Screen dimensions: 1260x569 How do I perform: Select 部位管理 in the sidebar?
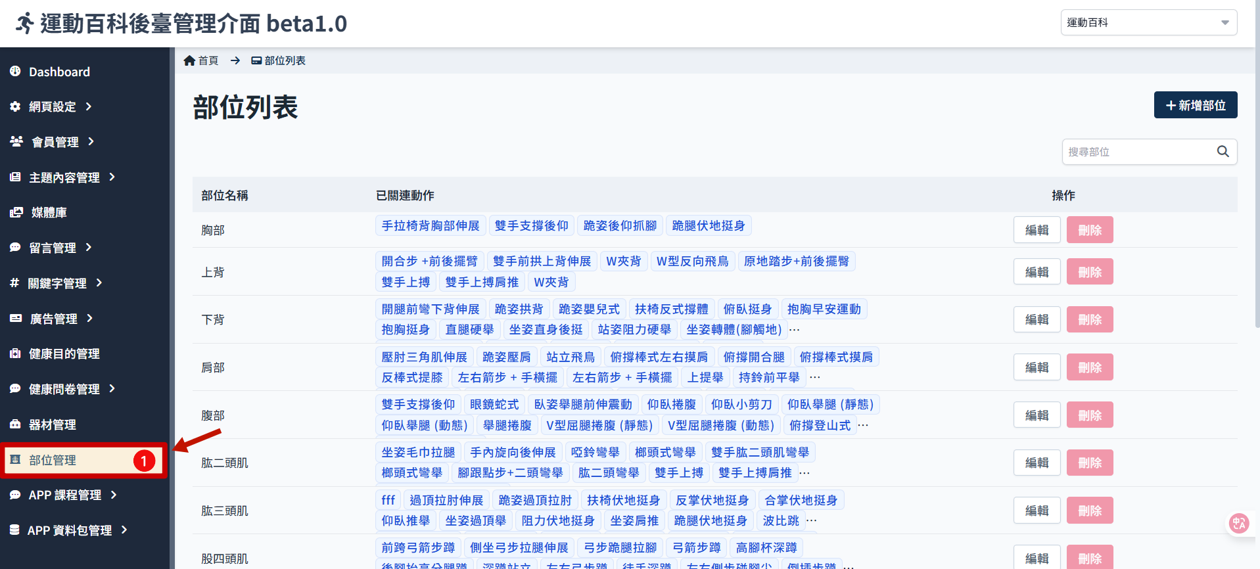pyautogui.click(x=85, y=460)
